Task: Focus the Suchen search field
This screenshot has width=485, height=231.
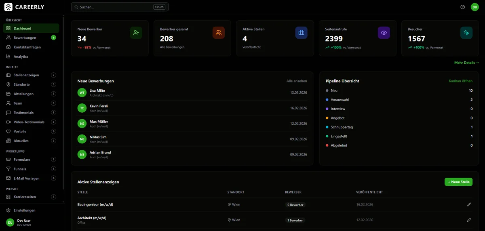Action: pos(120,7)
